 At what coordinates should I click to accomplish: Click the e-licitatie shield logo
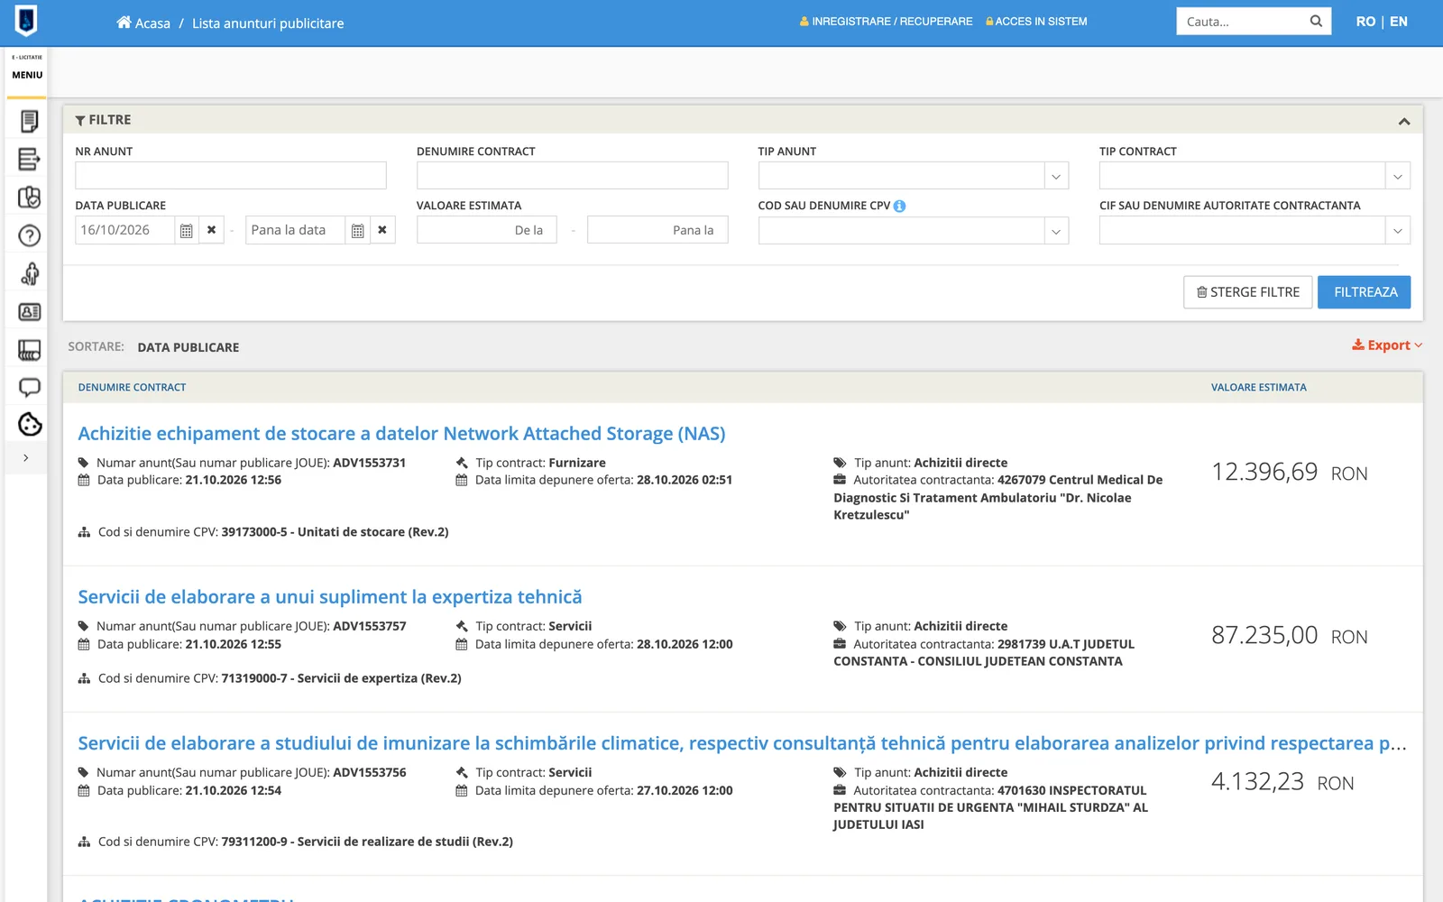pos(26,20)
